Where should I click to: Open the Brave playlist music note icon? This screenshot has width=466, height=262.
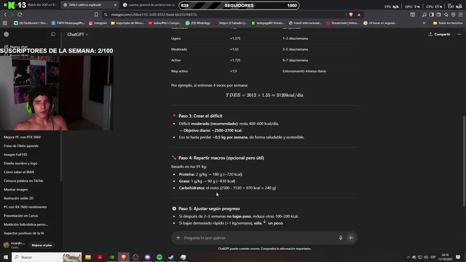[x=424, y=15]
